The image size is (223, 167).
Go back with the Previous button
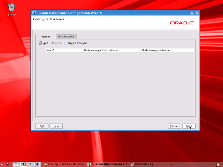pos(175,126)
